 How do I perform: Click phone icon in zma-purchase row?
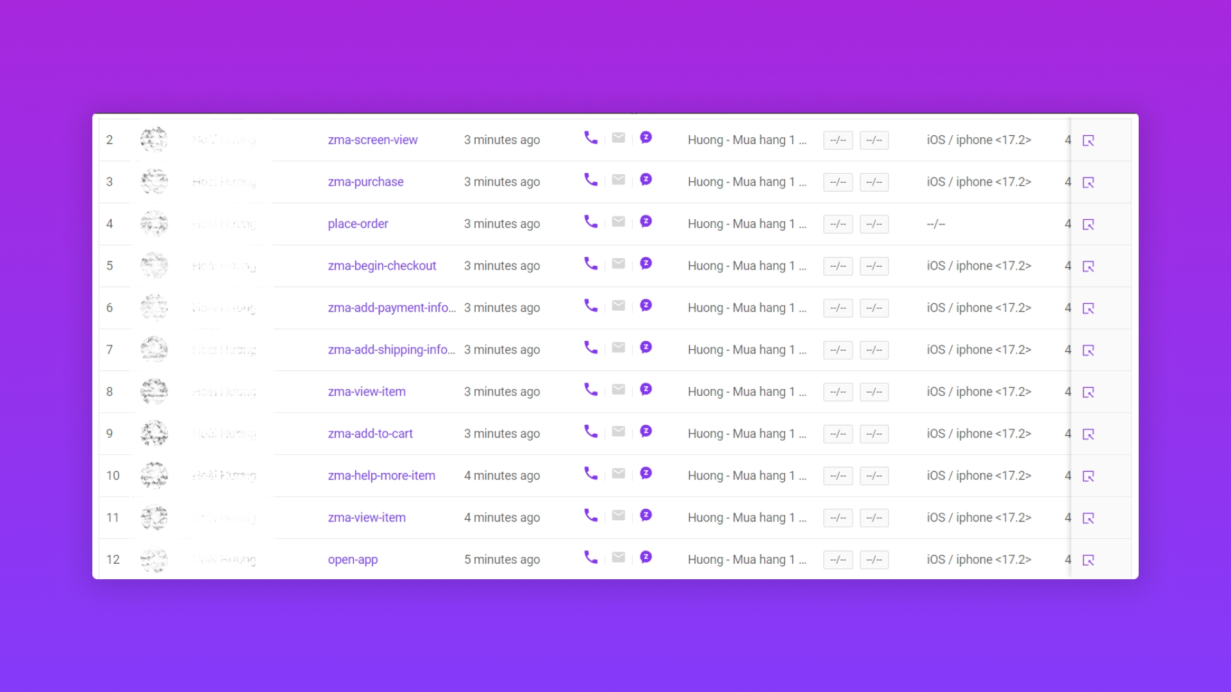coord(590,180)
